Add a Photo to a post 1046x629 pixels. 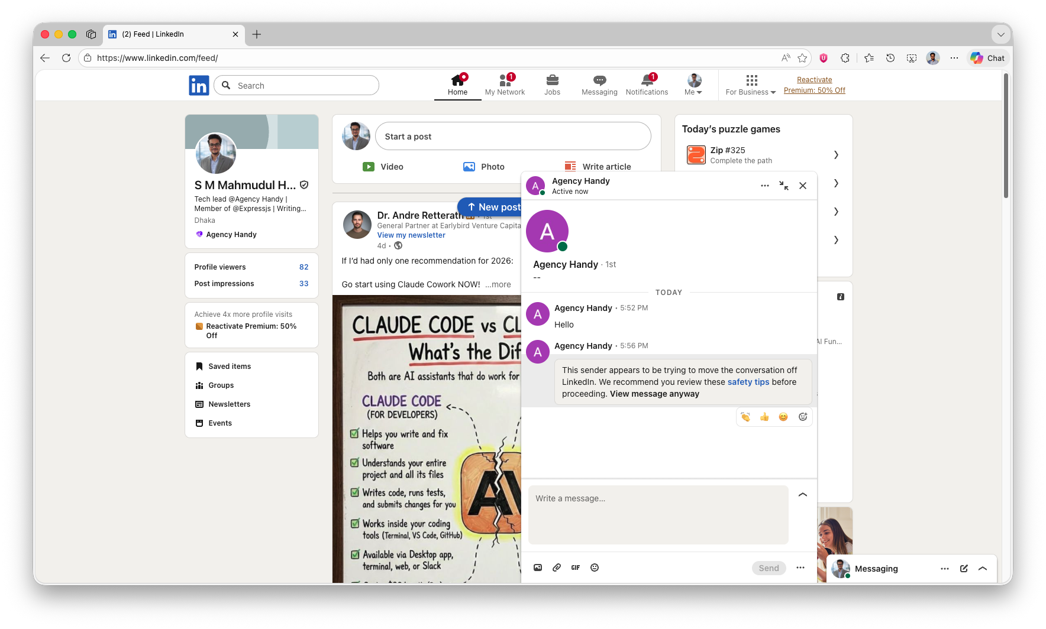click(x=484, y=167)
